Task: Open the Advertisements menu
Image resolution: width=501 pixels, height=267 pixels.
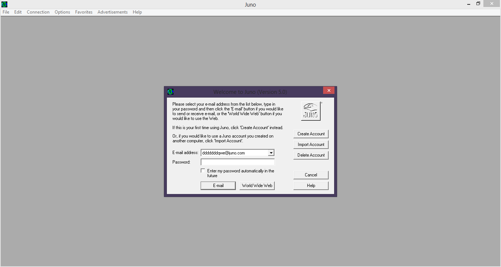Action: click(x=113, y=12)
